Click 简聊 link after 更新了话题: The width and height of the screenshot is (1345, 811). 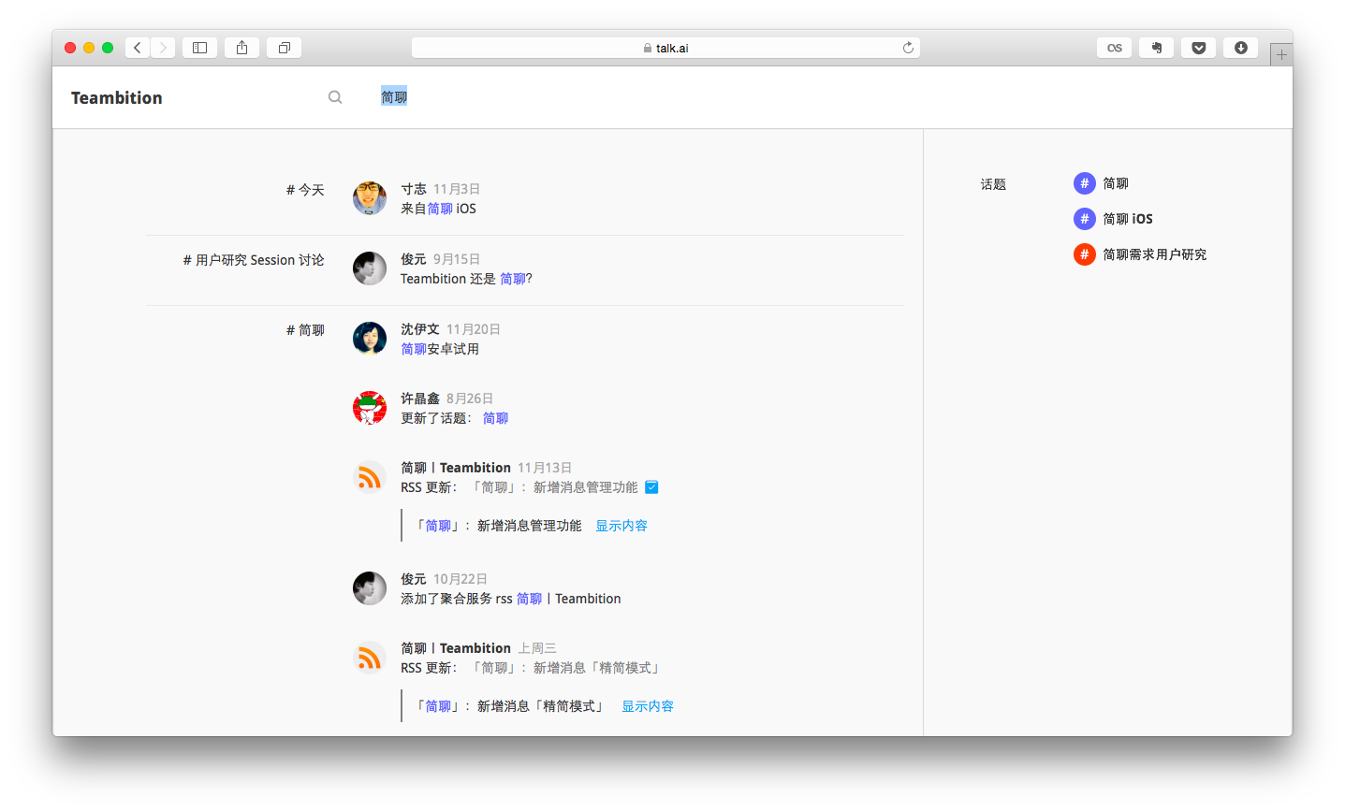point(495,418)
